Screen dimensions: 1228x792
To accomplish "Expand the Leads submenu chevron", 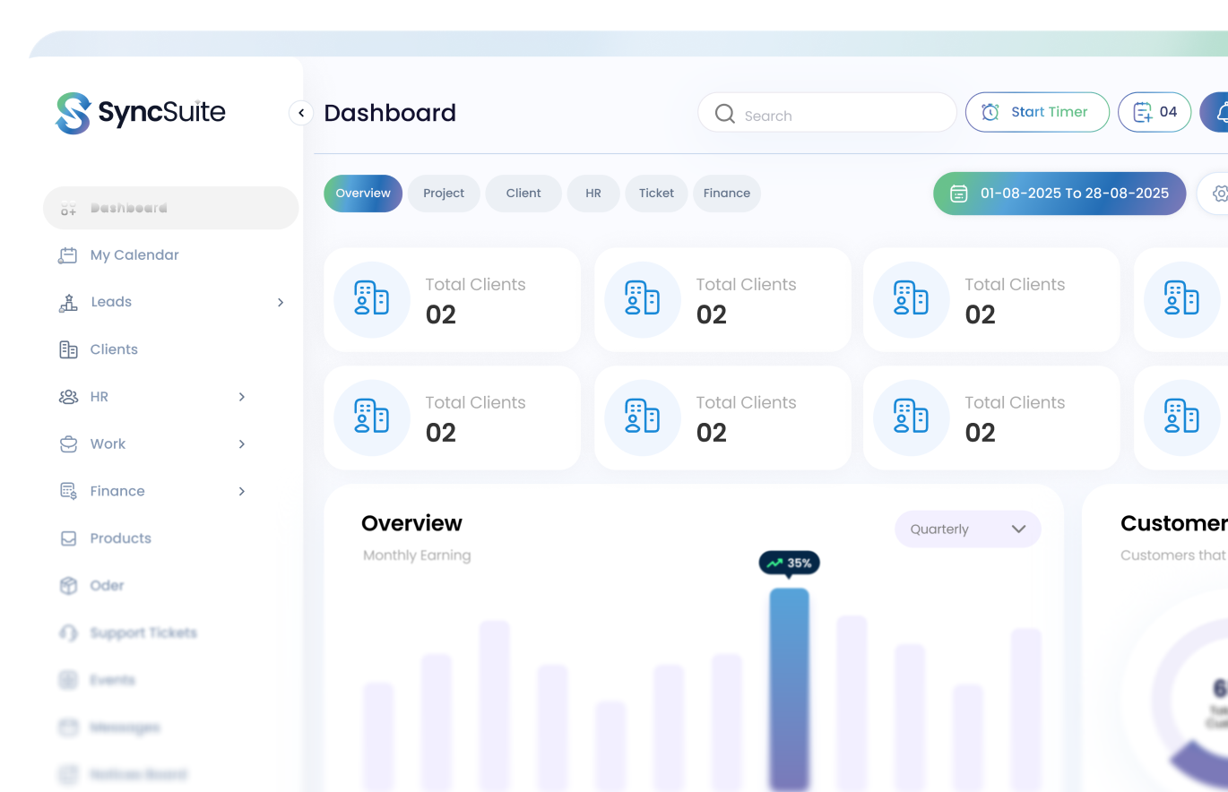I will coord(280,303).
